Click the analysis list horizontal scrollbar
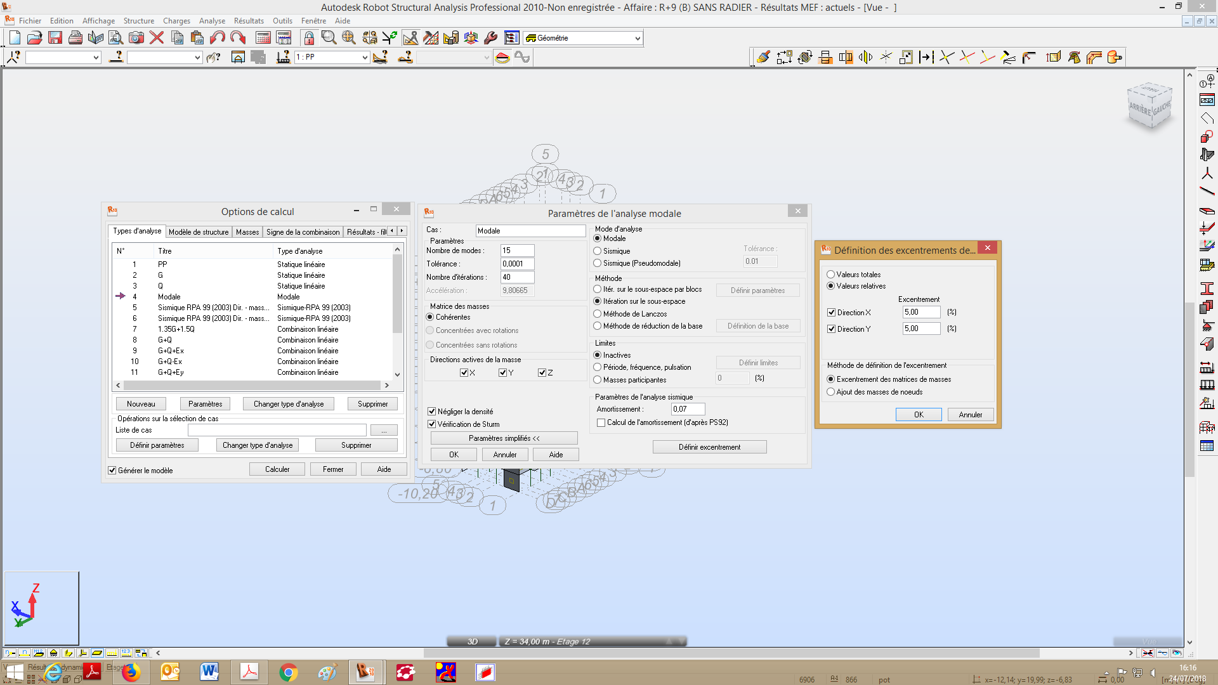The height and width of the screenshot is (685, 1218). coord(251,386)
